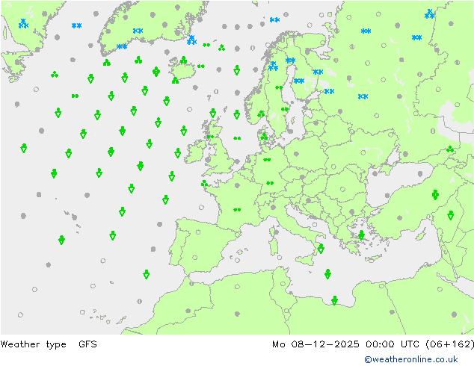Click shower symbol over the Caucasus
The width and height of the screenshot is (474, 366).
click(x=450, y=149)
